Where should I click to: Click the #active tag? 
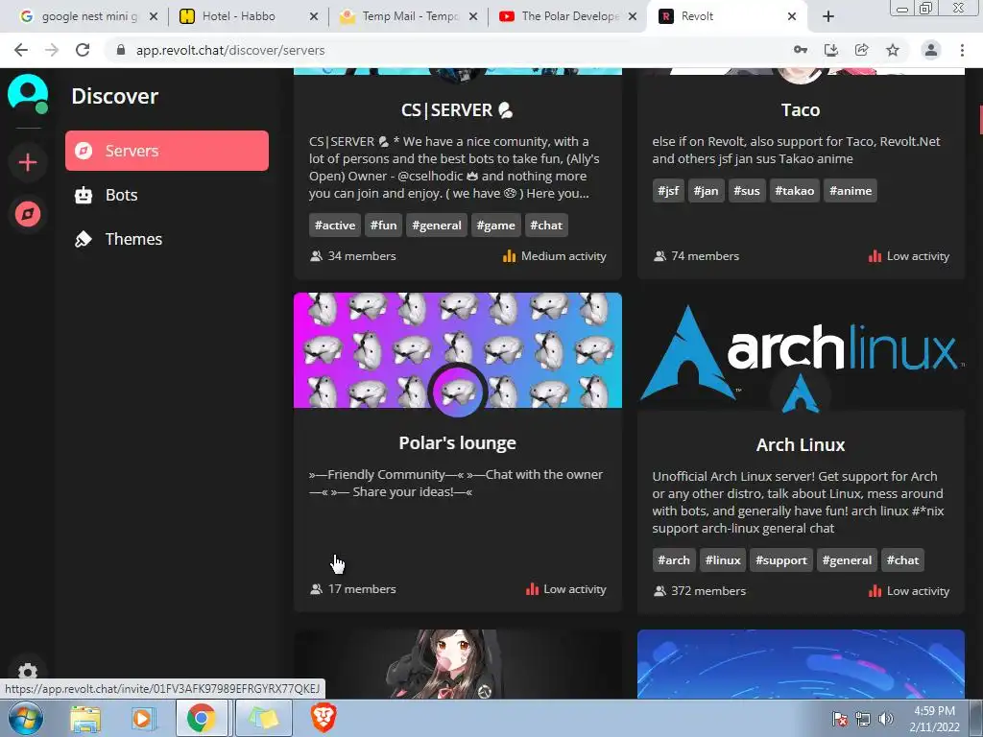point(335,226)
